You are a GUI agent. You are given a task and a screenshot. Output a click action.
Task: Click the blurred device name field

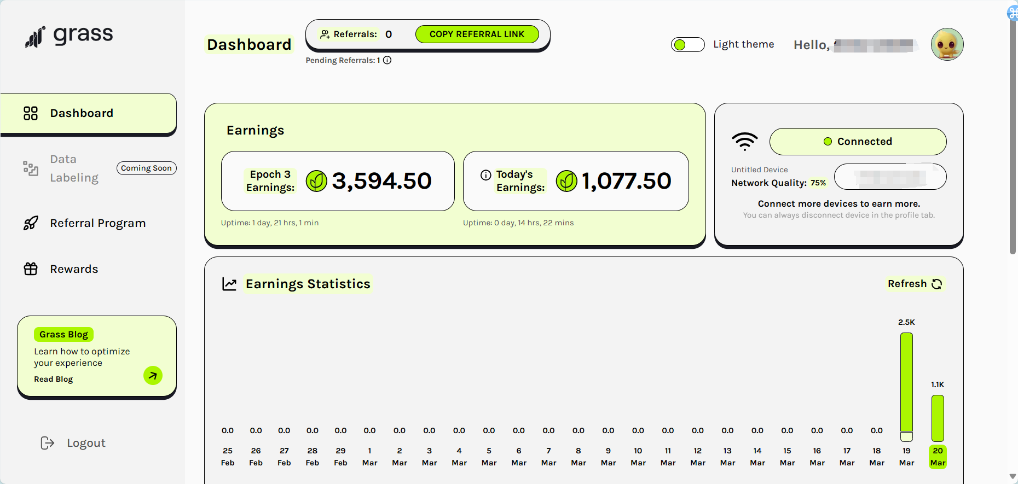(890, 177)
